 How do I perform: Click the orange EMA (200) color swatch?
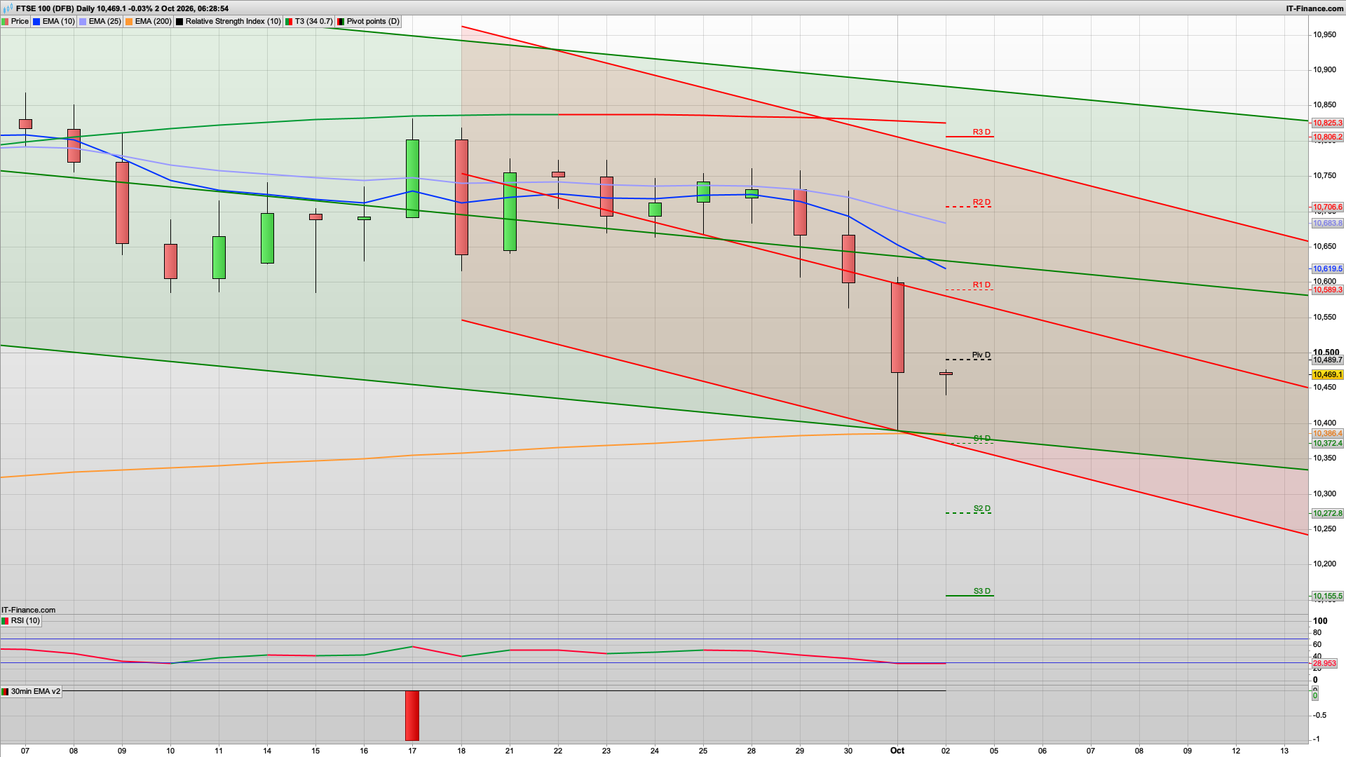[129, 22]
